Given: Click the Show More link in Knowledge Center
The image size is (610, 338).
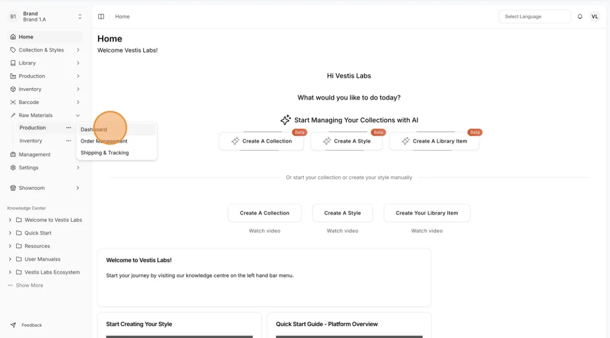Looking at the screenshot, I should pyautogui.click(x=30, y=285).
